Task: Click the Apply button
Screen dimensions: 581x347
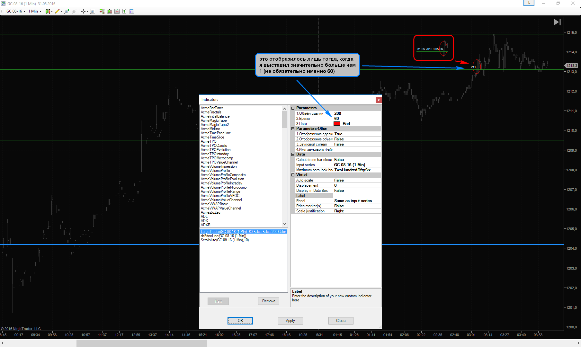Action: [x=290, y=321]
